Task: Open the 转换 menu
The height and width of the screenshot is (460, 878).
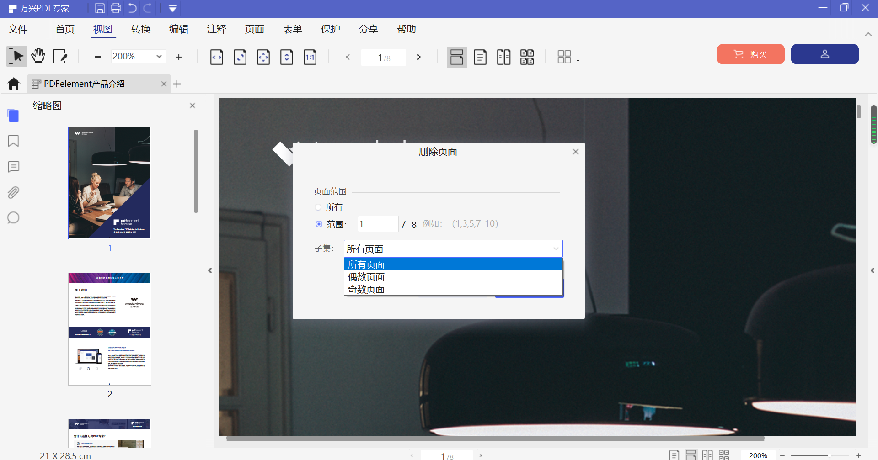Action: click(140, 29)
